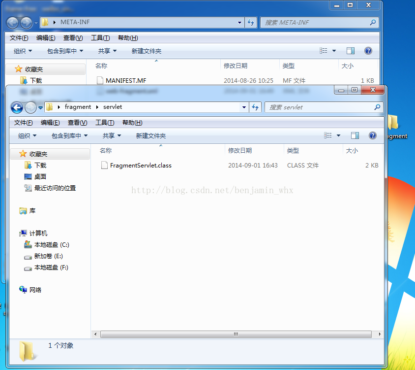Open 包含到库中 dropdown in servlet window
The width and height of the screenshot is (415, 370).
coord(69,136)
